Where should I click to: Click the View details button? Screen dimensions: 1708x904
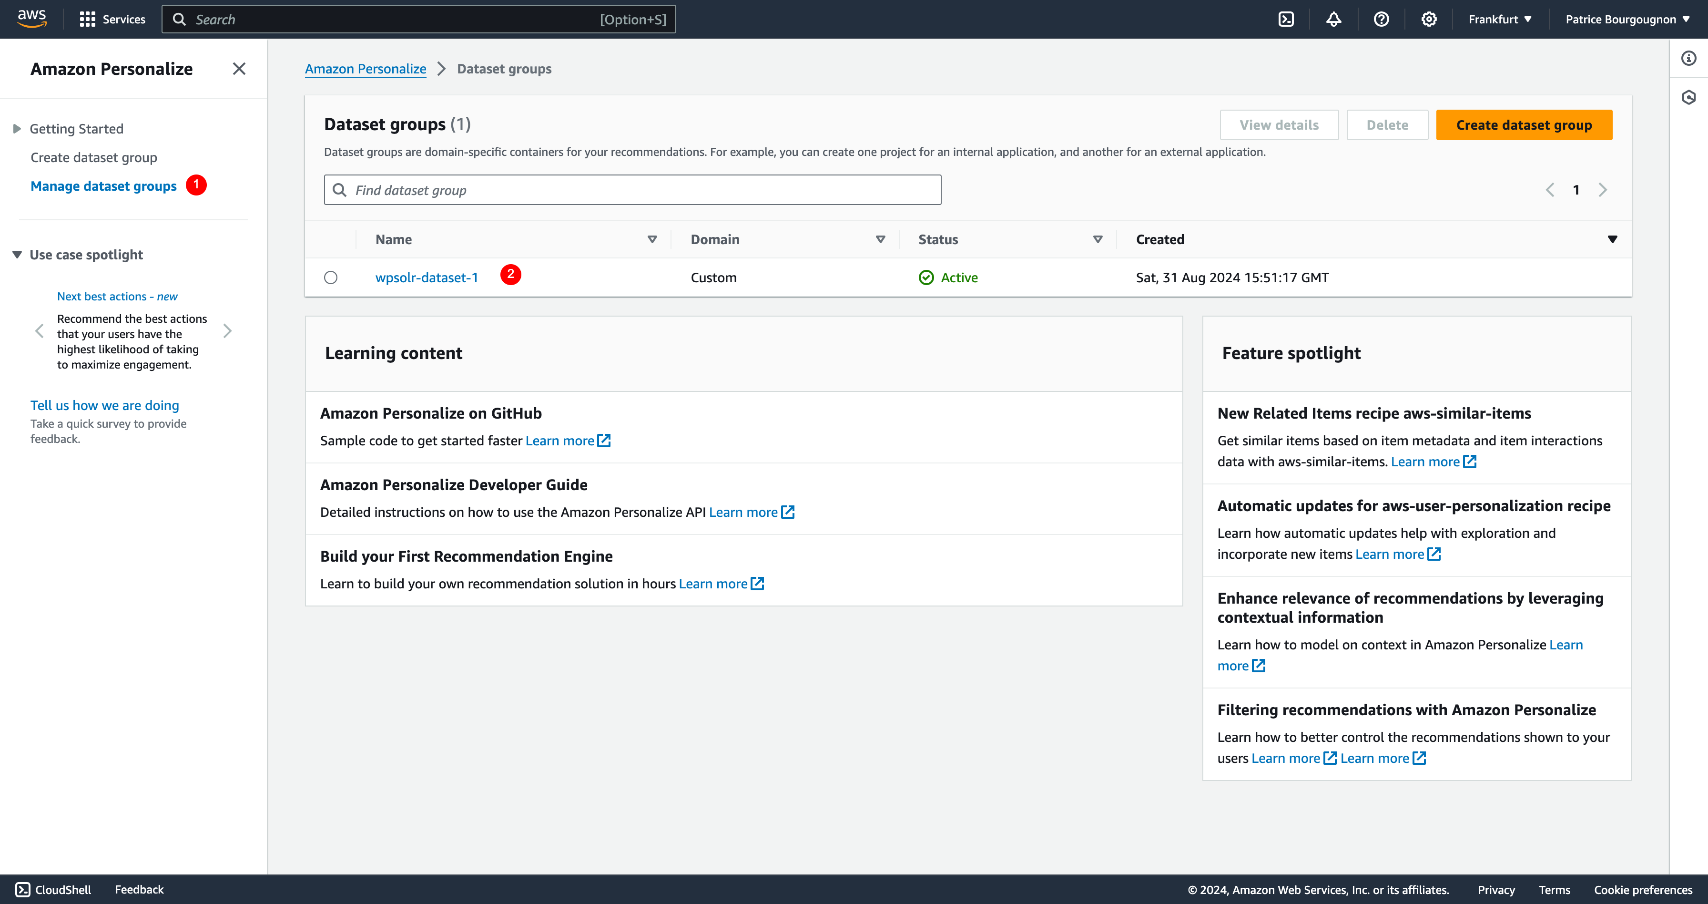1279,125
